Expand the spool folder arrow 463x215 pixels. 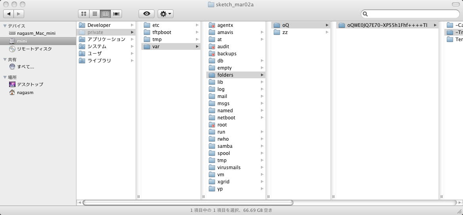click(262, 153)
